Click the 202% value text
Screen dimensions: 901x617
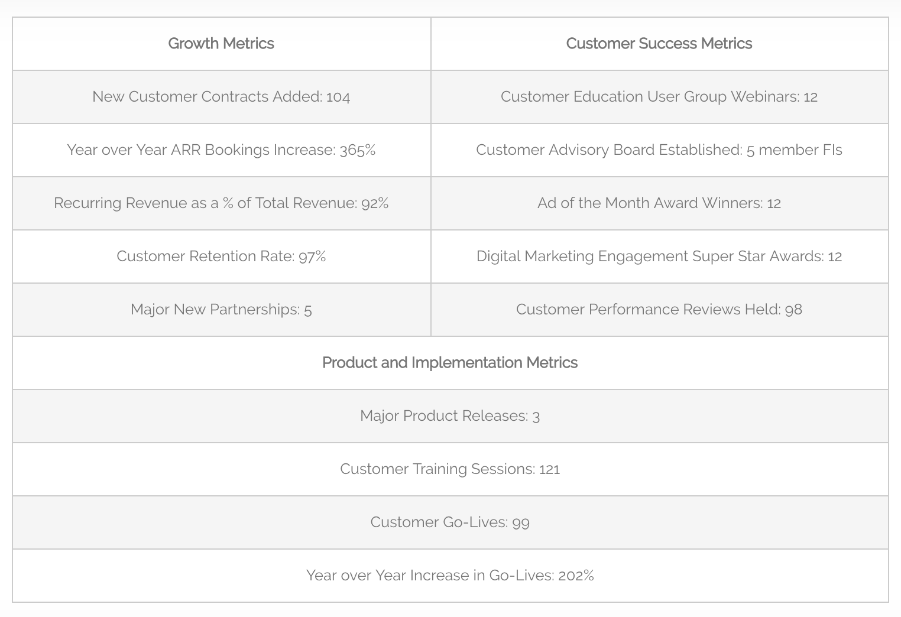(576, 576)
